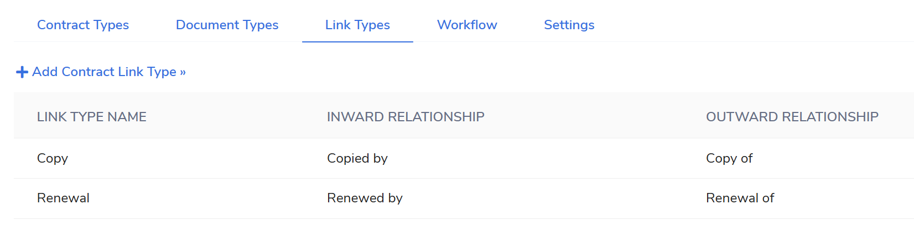Click the Copied by inward relationship cell
This screenshot has height=231, width=914.
pos(357,158)
